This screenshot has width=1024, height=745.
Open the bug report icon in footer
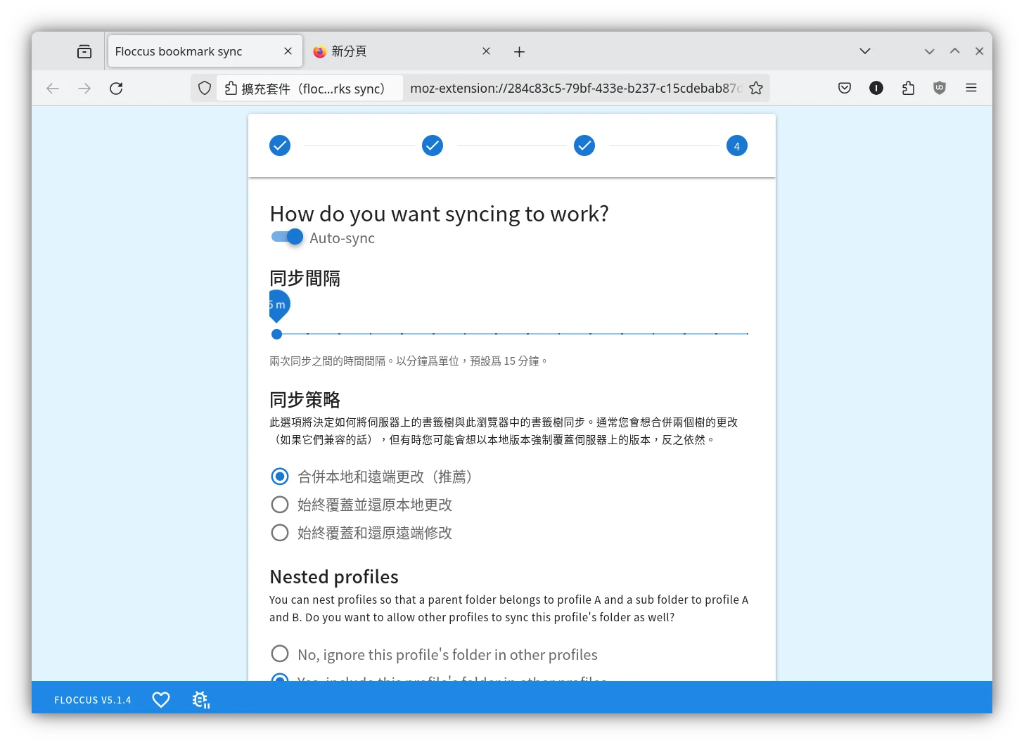200,700
